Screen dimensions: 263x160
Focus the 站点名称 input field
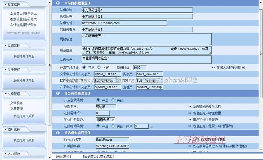pos(137,10)
